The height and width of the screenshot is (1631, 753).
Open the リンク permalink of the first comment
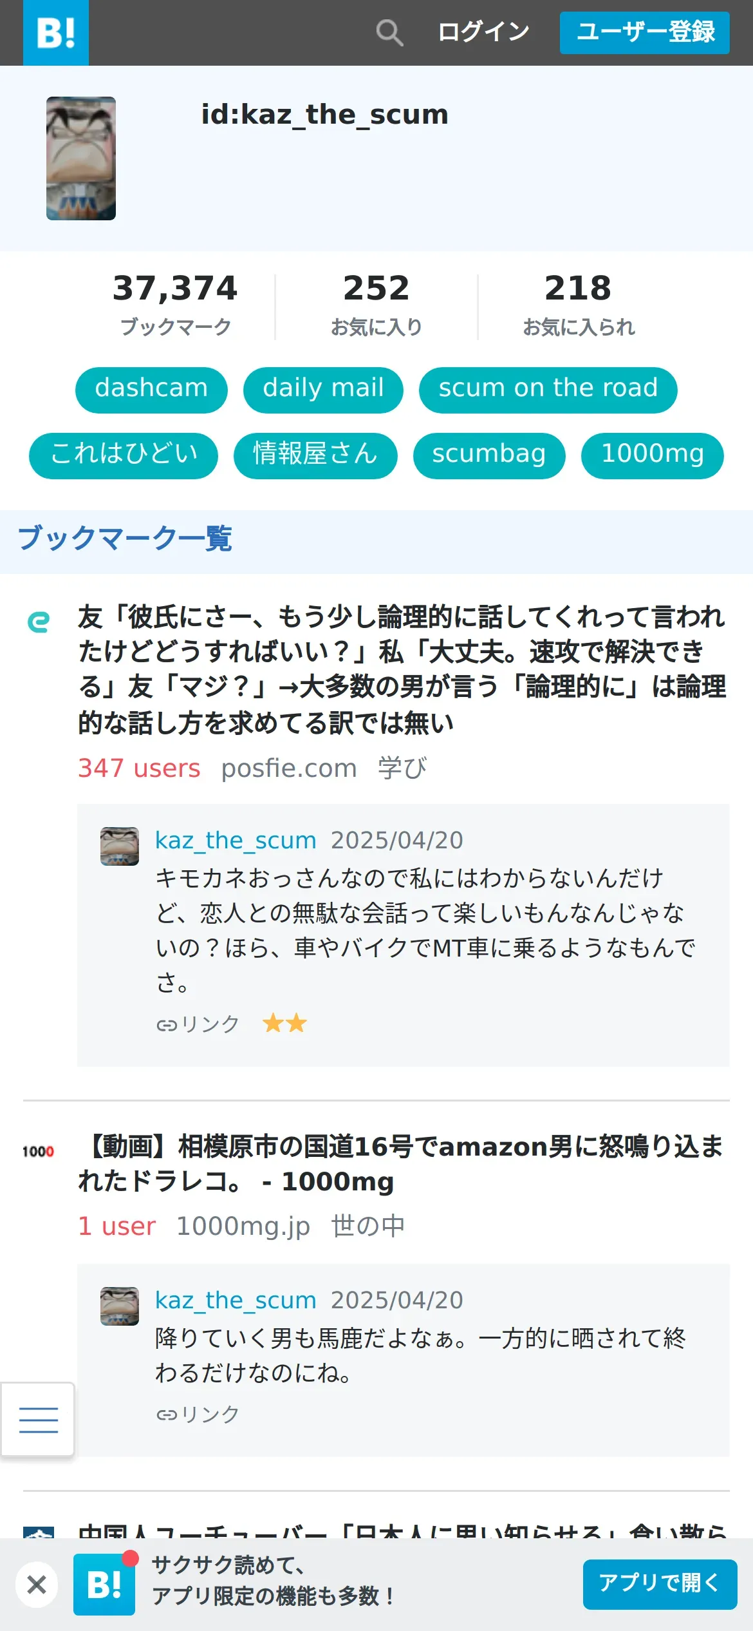point(198,1024)
